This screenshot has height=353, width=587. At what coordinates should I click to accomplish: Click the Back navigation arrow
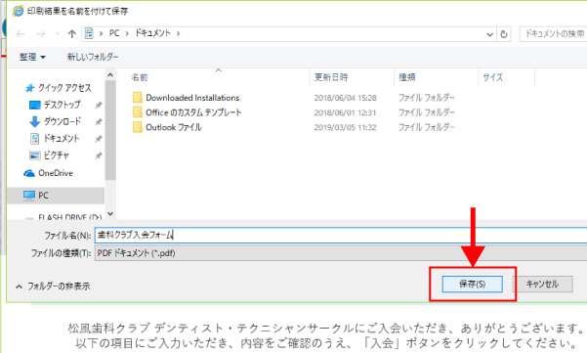(x=21, y=34)
